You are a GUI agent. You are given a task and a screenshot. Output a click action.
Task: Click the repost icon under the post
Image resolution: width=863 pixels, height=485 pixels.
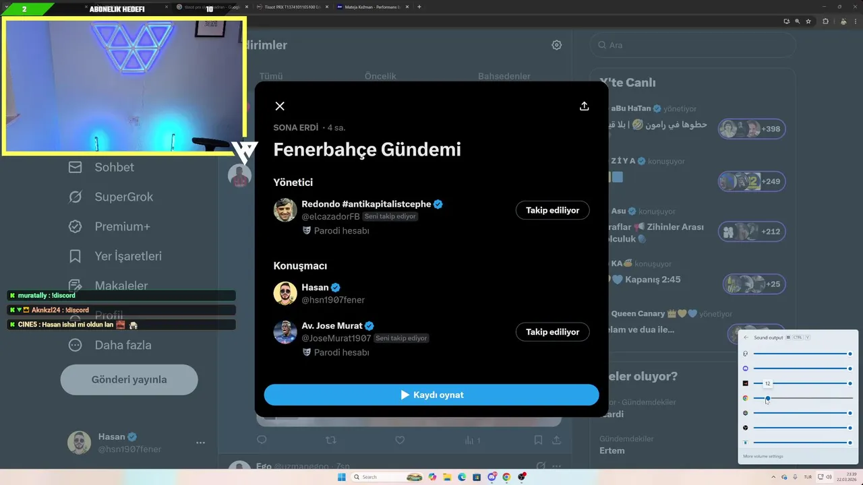(330, 440)
